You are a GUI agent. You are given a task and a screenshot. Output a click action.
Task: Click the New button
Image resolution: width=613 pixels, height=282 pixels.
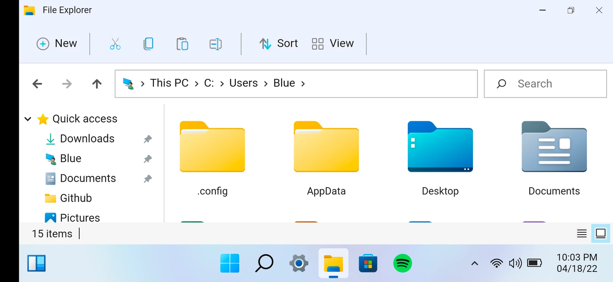[57, 44]
